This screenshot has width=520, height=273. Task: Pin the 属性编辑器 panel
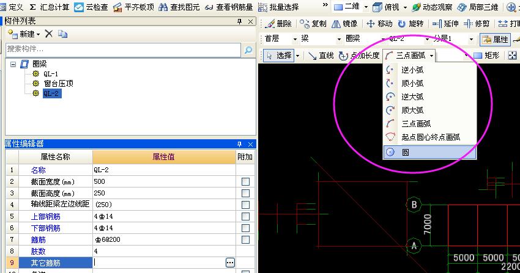coord(239,144)
